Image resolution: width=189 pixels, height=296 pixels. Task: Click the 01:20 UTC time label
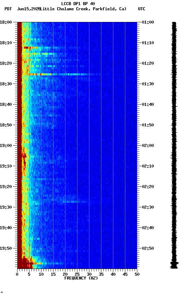click(x=148, y=63)
